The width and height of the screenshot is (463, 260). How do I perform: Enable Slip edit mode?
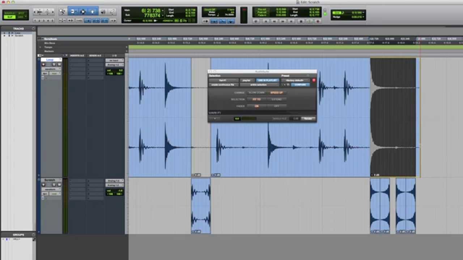[x=9, y=17]
